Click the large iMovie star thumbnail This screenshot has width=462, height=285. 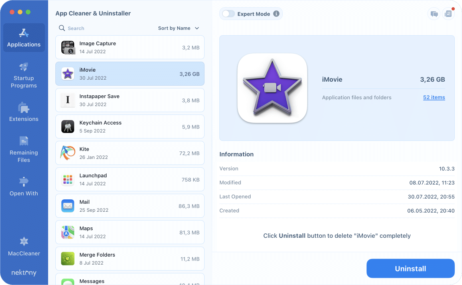coord(272,88)
